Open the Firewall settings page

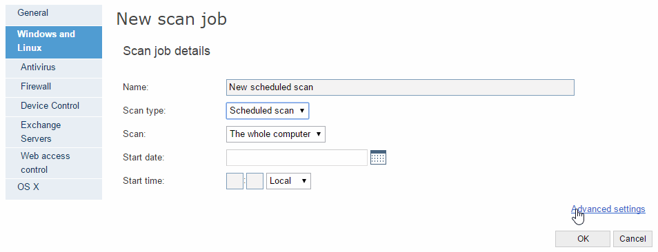click(x=54, y=87)
